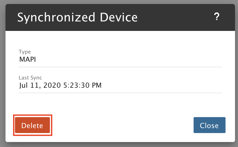Click the word Synchronized in the title
The height and width of the screenshot is (147, 238).
[x=56, y=18]
